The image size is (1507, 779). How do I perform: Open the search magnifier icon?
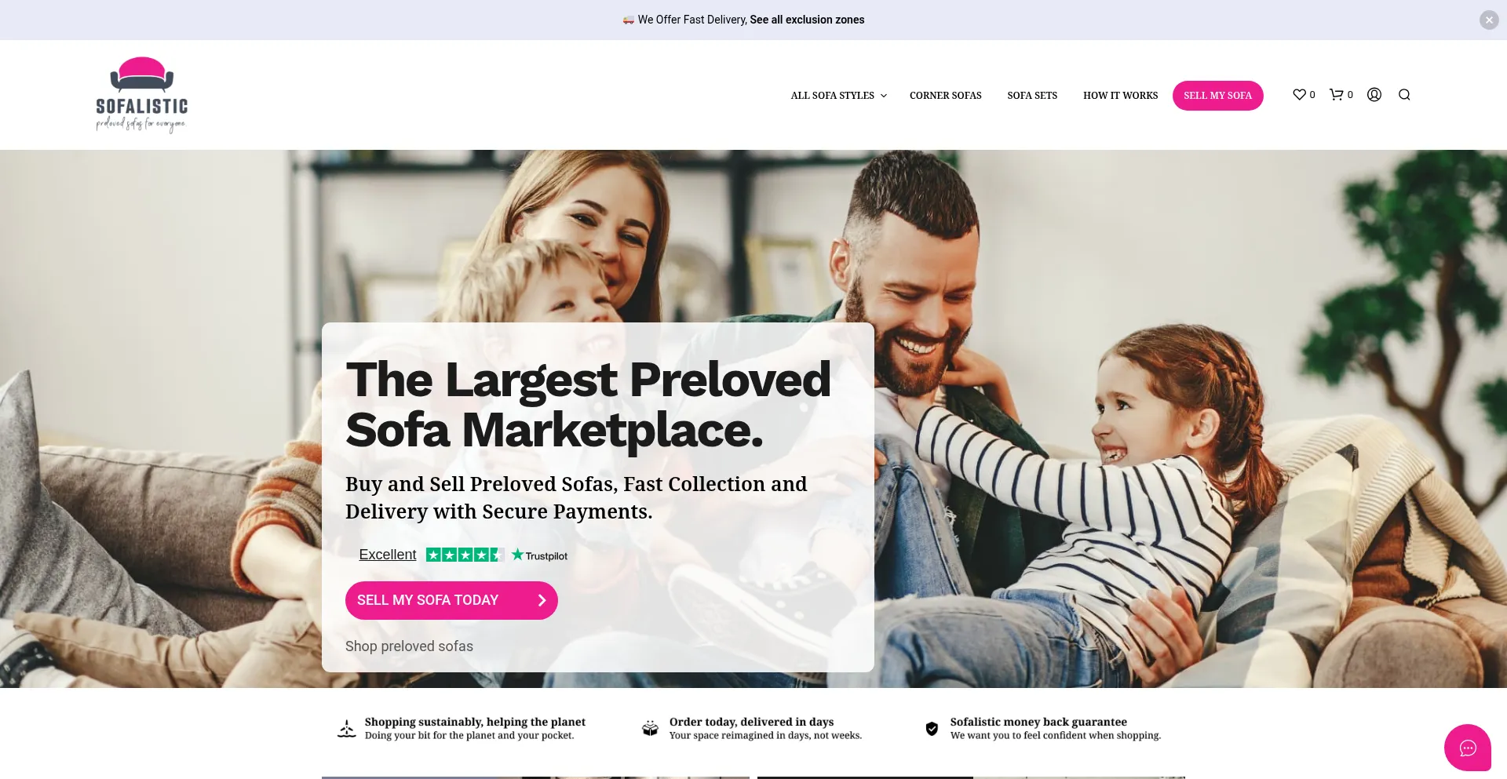click(1404, 95)
